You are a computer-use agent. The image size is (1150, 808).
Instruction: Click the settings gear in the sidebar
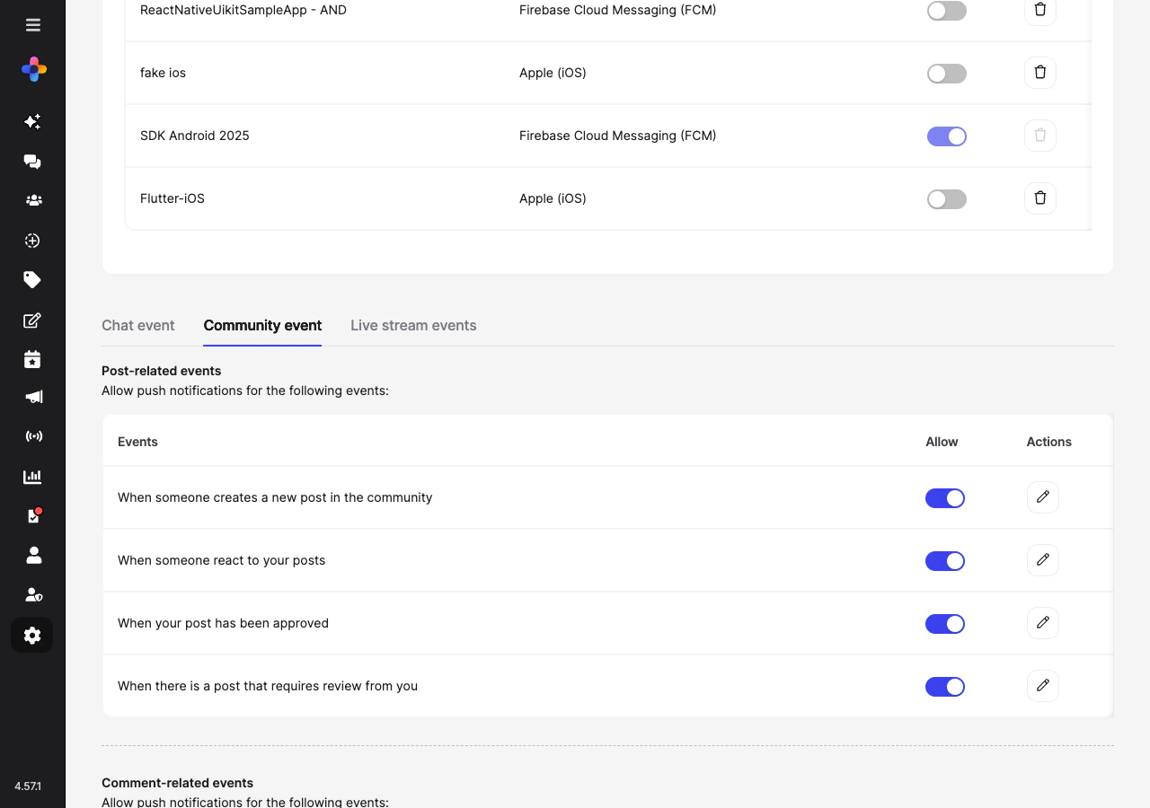click(32, 635)
